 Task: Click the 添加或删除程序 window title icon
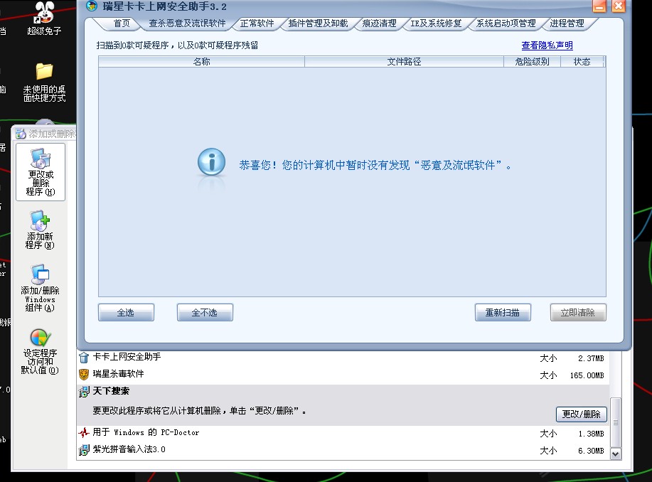[x=21, y=134]
